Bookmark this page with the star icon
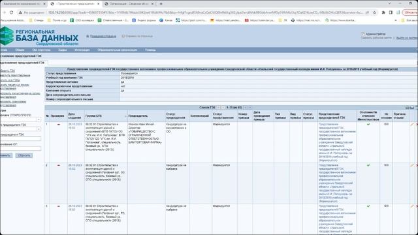 [374, 12]
